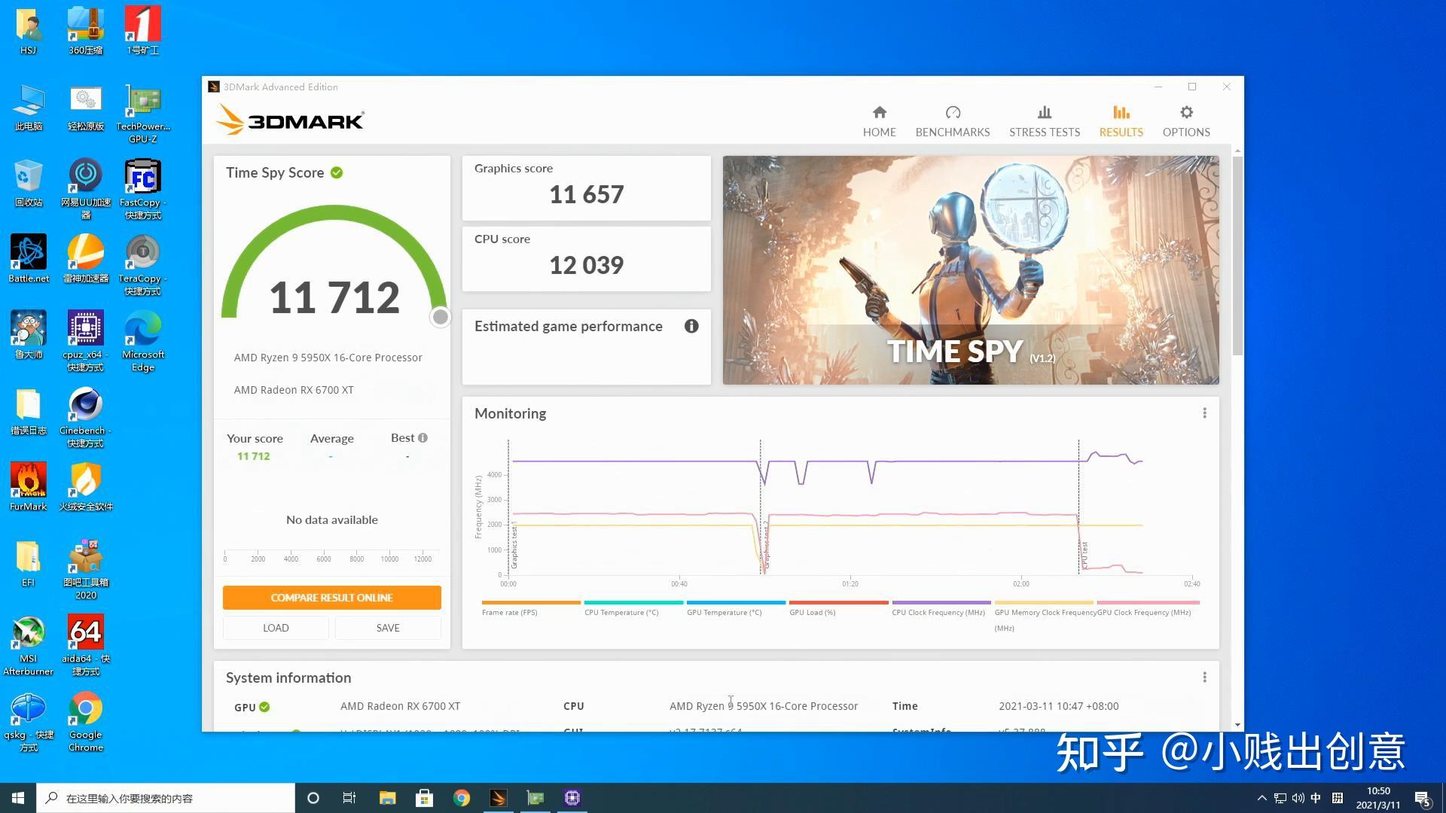Toggle the GPU Temperature legend item
1446x813 pixels.
coord(736,608)
